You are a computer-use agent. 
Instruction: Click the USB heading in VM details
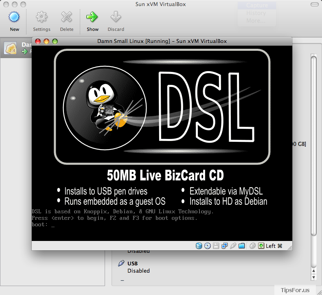[x=132, y=263]
